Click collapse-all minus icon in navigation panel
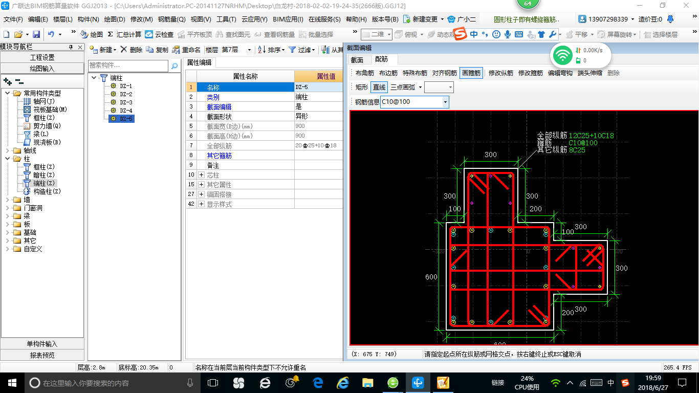The height and width of the screenshot is (393, 699). coord(19,81)
